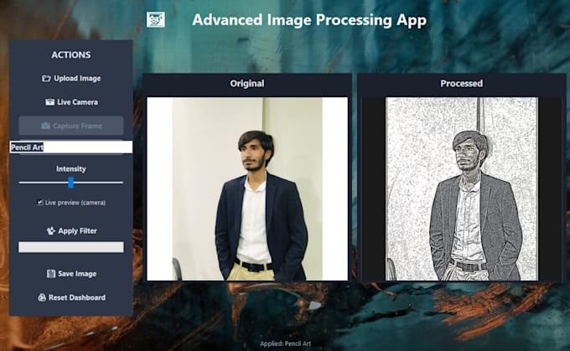Click the palette icon on Apply Filter

(x=50, y=230)
